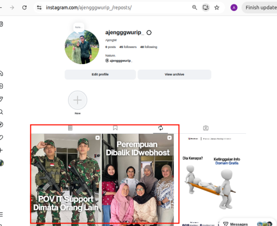This screenshot has width=277, height=226.
Task: Open browser zoom magnifier icon
Action: 194,8
